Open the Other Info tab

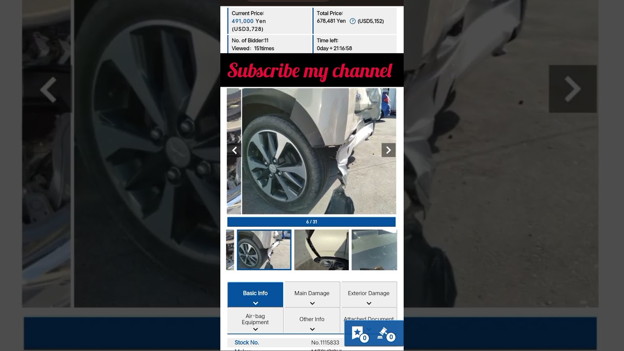point(312,320)
